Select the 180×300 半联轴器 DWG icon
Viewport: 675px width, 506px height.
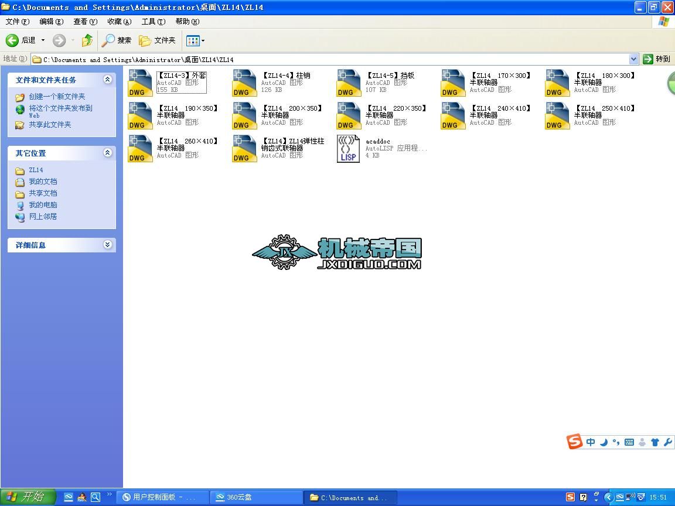tap(557, 83)
